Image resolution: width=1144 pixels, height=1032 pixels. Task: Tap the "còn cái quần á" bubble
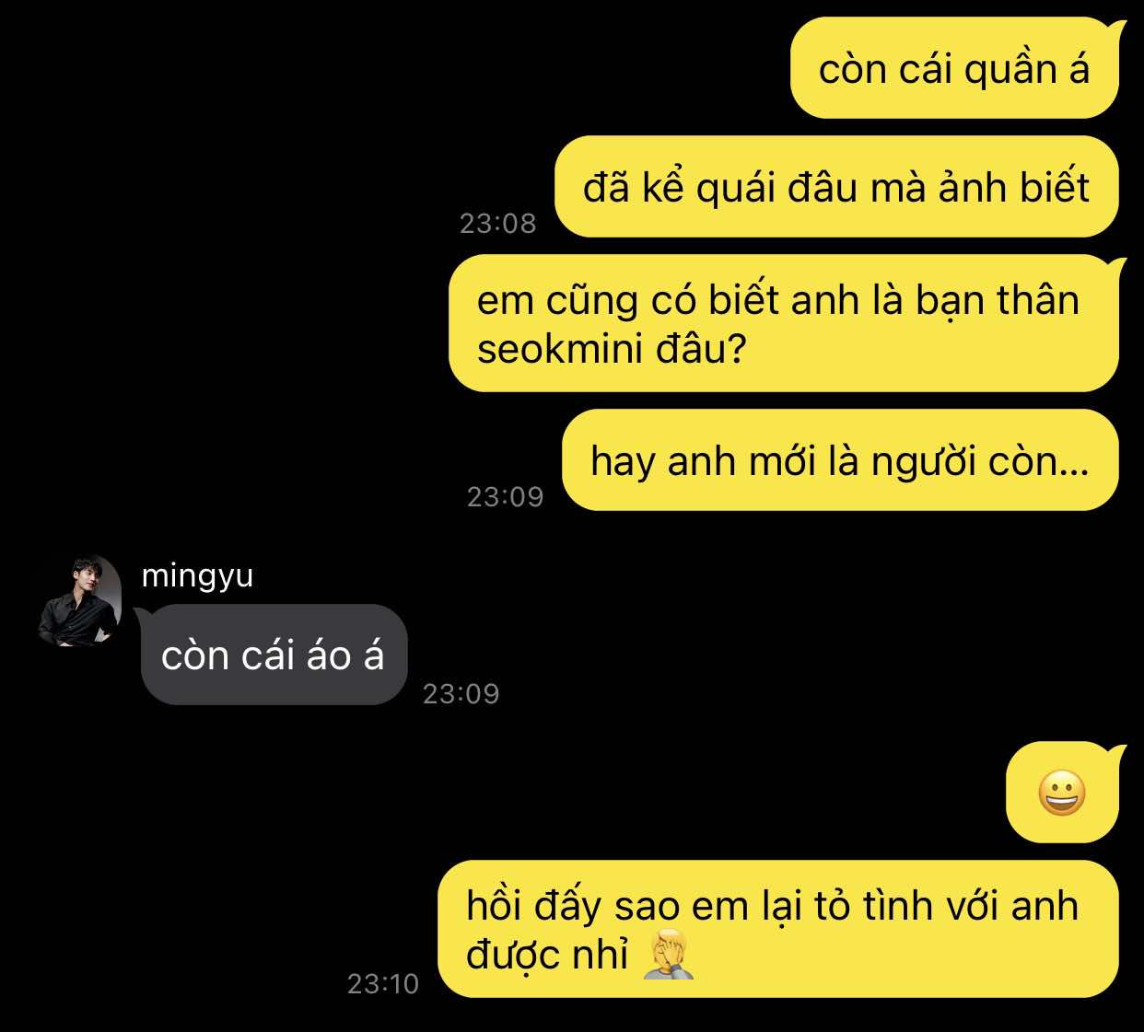954,68
